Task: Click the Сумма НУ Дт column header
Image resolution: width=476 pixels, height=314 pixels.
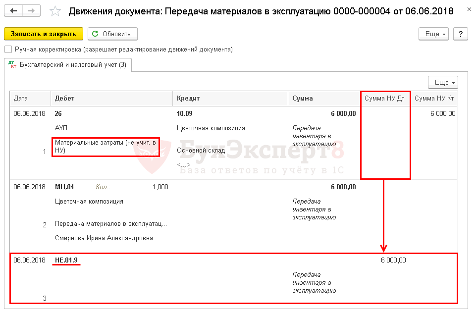Action: (385, 99)
